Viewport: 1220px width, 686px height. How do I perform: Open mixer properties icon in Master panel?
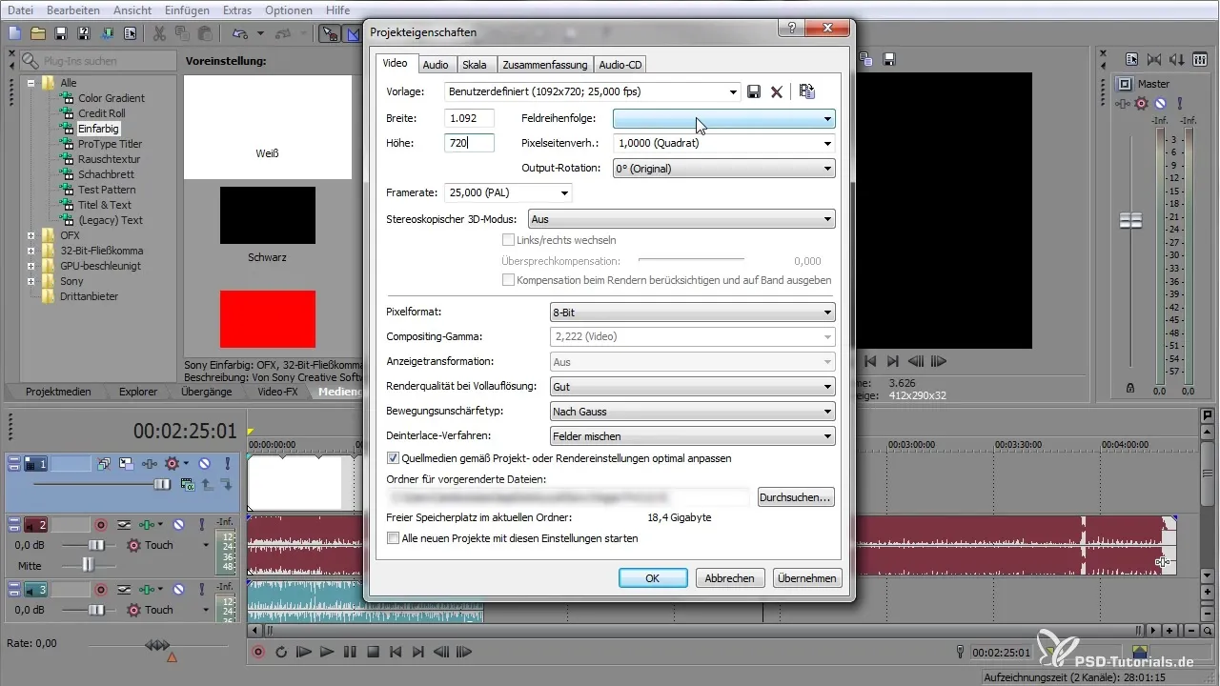pyautogui.click(x=1131, y=59)
